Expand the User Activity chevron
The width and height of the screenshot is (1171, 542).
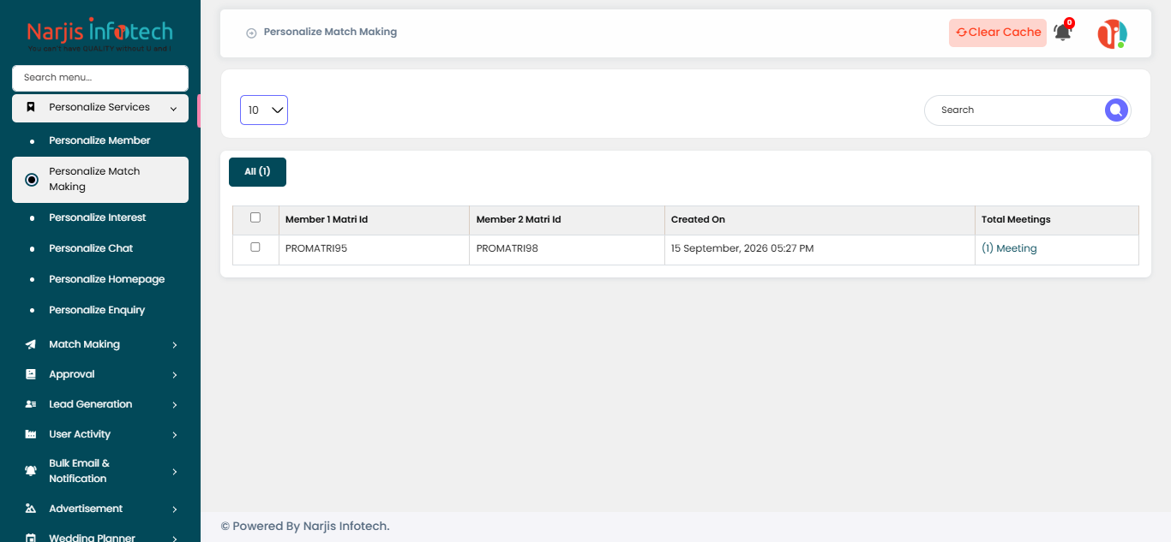(174, 435)
